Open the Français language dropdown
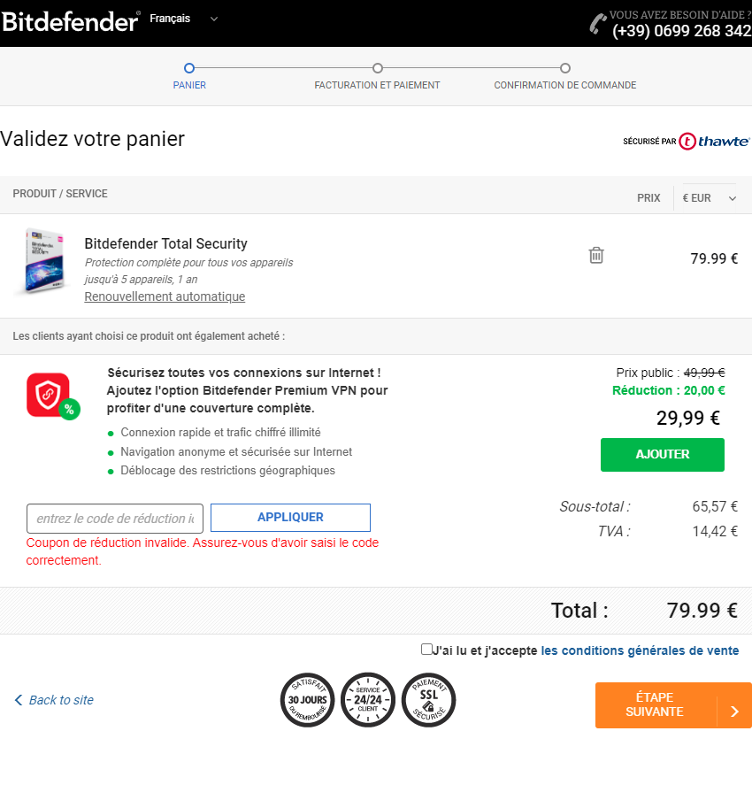The image size is (752, 808). (184, 19)
